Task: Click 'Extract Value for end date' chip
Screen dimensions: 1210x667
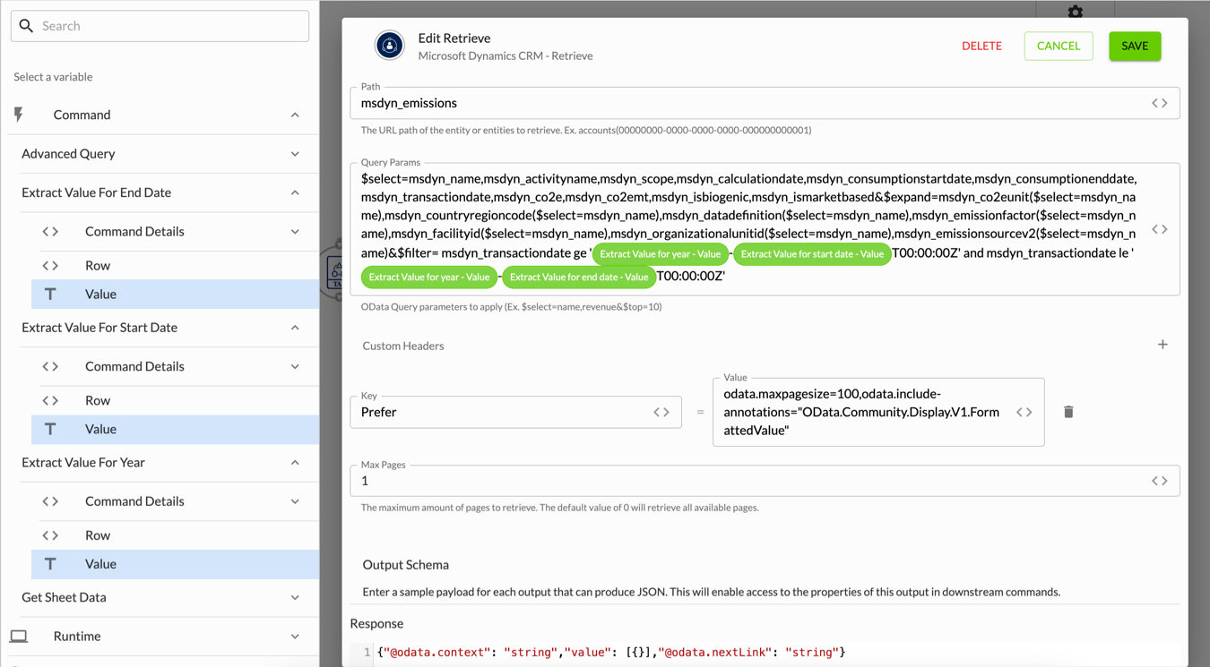Action: pyautogui.click(x=579, y=277)
